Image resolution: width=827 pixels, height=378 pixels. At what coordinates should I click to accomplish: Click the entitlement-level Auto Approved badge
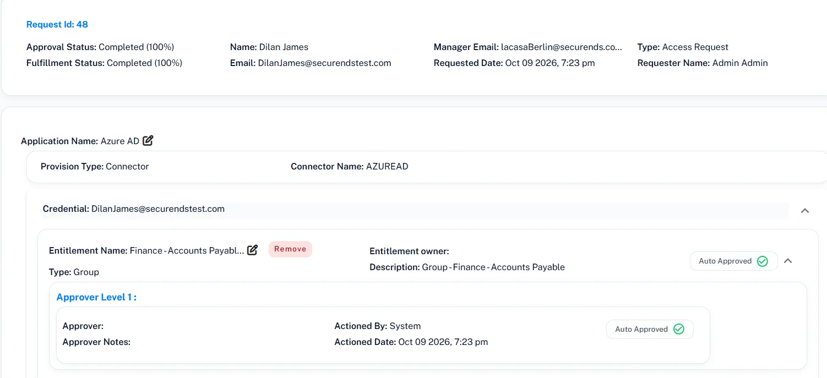733,261
